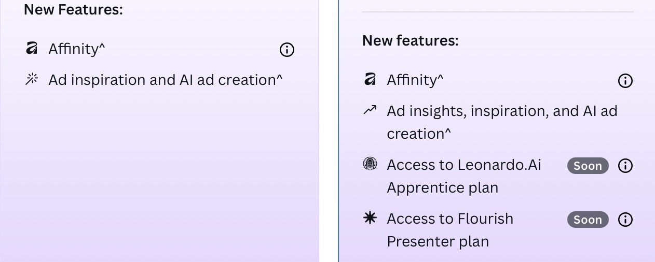Click the Soon badge beside Flourish
The height and width of the screenshot is (262, 655).
pyautogui.click(x=588, y=220)
